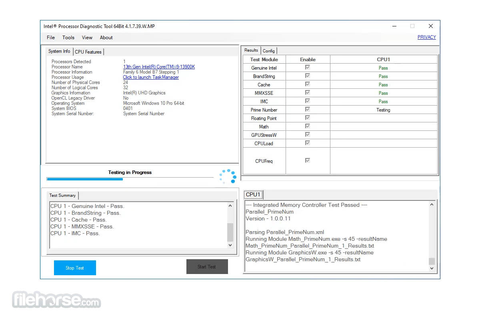Click the Test Module column header

point(264,59)
